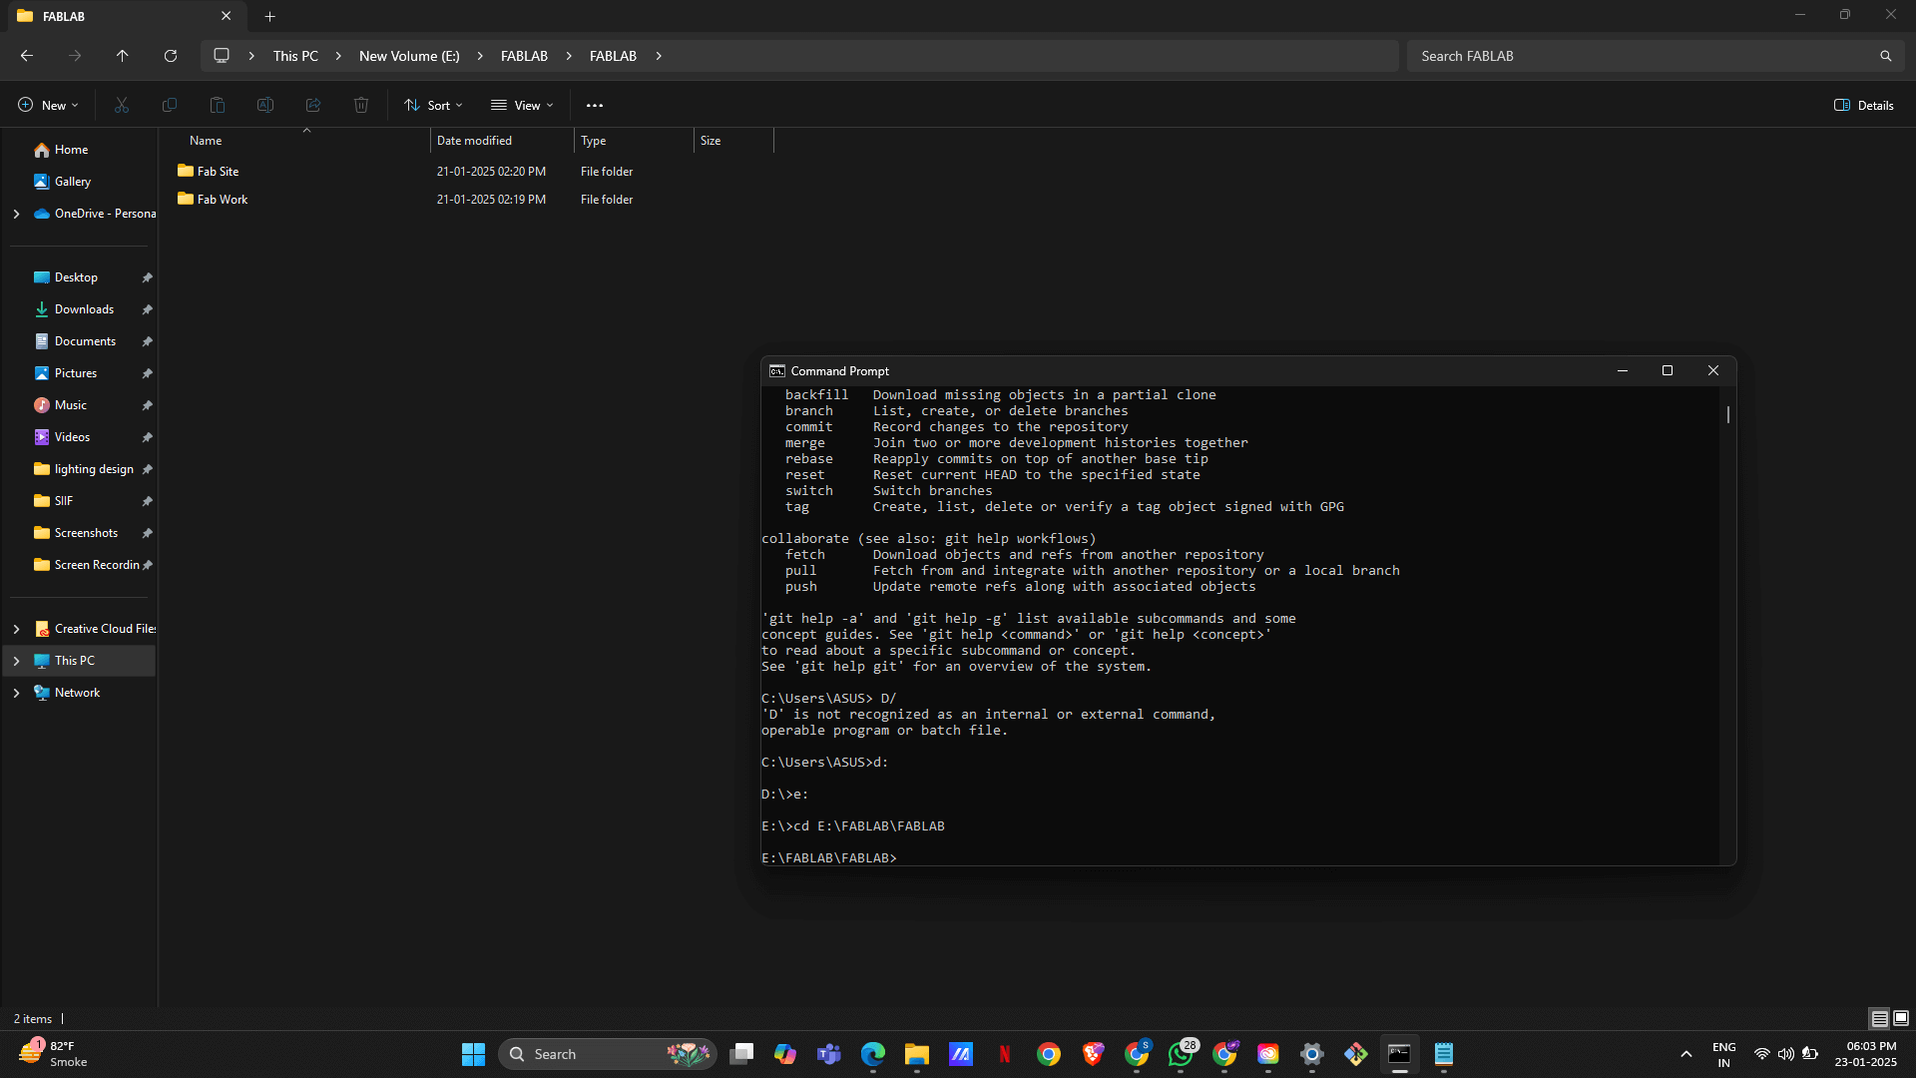Select the Fab Work folder
This screenshot has width=1916, height=1078.
(222, 200)
